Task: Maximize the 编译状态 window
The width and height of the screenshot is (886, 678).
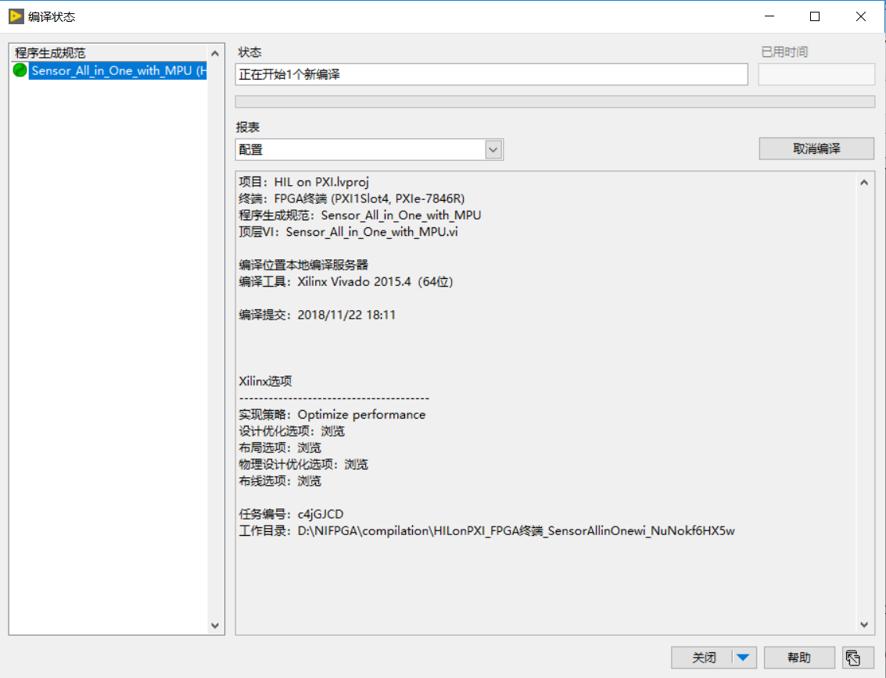Action: pos(814,16)
